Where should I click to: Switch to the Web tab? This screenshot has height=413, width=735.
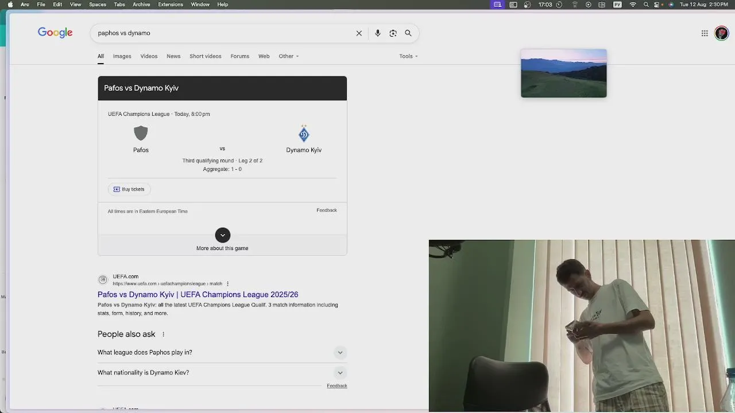tap(264, 56)
